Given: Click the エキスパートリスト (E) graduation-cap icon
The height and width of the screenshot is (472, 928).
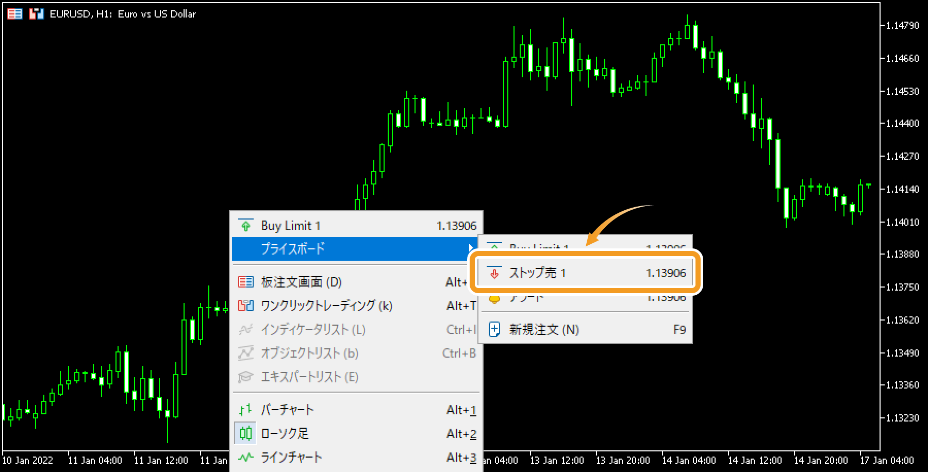Looking at the screenshot, I should coord(246,377).
